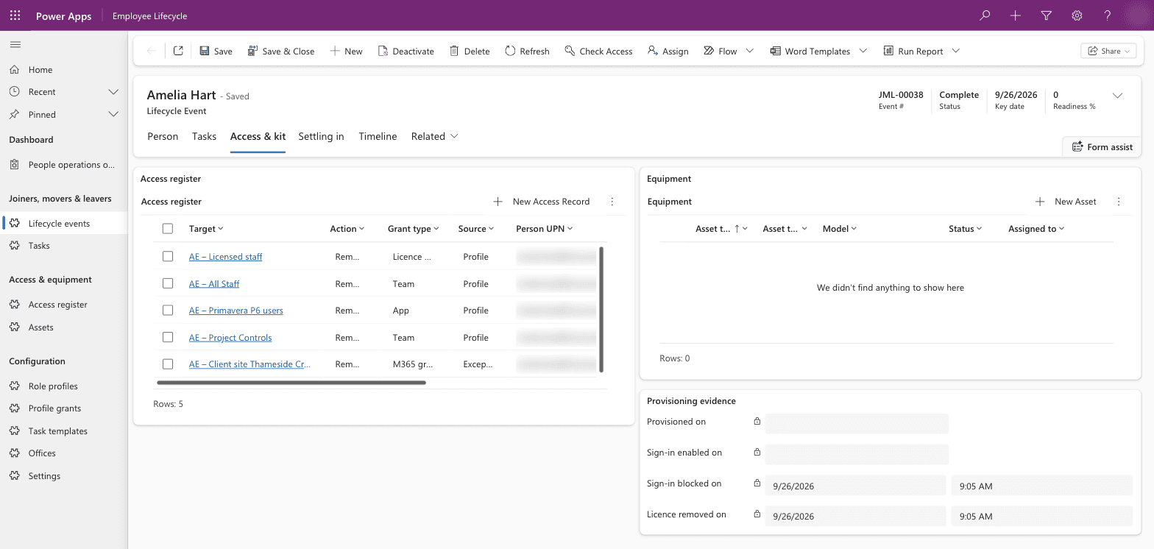This screenshot has height=549, width=1154.
Task: Click New Asset in Equipment grid
Action: (x=1066, y=202)
